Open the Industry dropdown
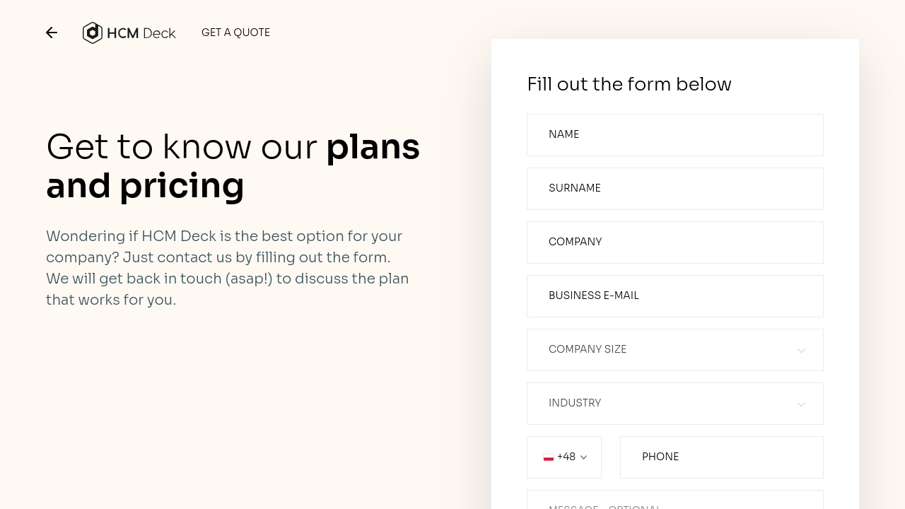 tap(675, 404)
